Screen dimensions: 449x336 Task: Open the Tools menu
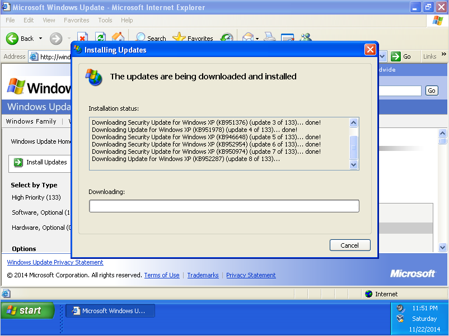pyautogui.click(x=105, y=20)
